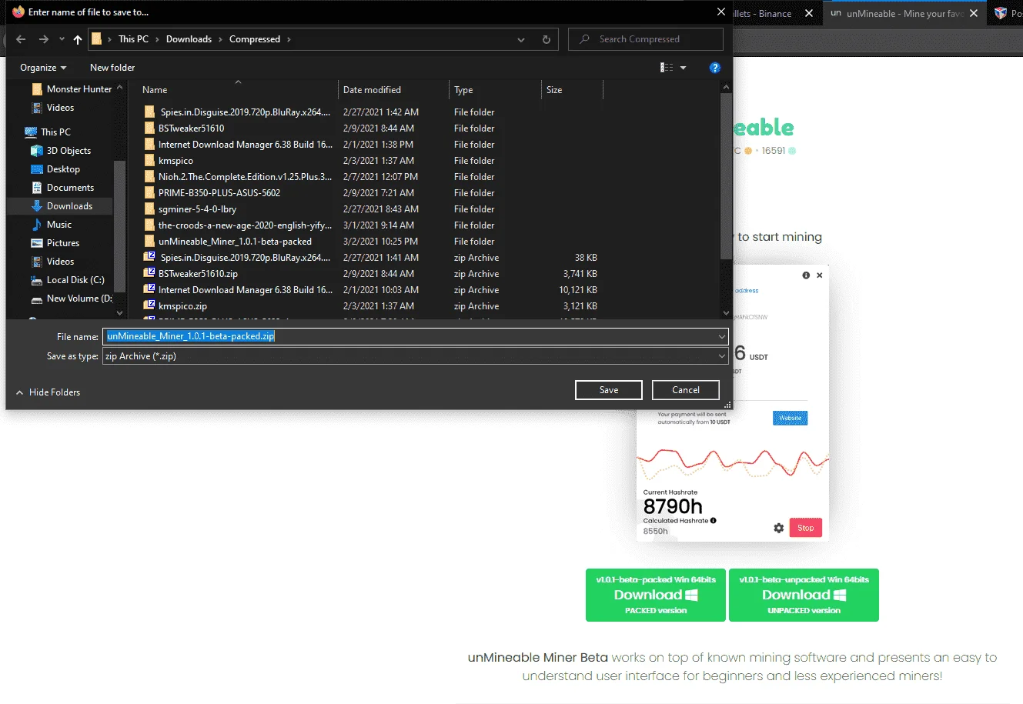
Task: Open miner settings gear icon
Action: click(x=779, y=528)
